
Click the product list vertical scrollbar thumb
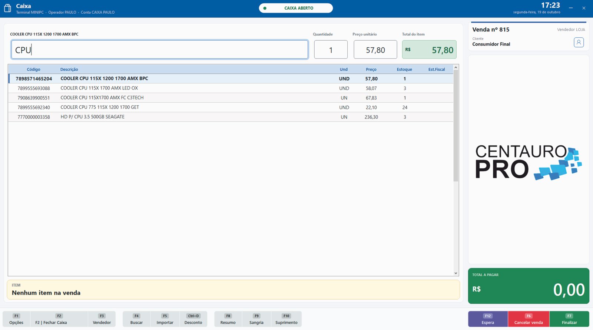(456, 126)
